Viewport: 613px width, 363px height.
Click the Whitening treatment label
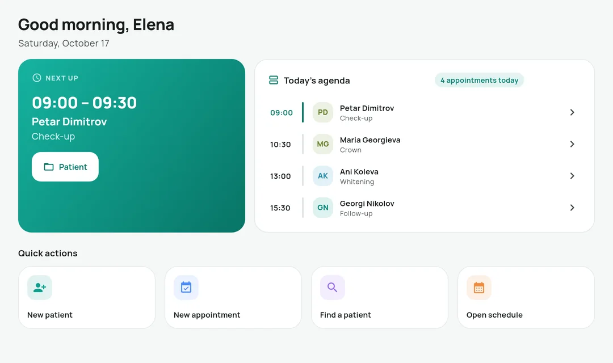(357, 181)
